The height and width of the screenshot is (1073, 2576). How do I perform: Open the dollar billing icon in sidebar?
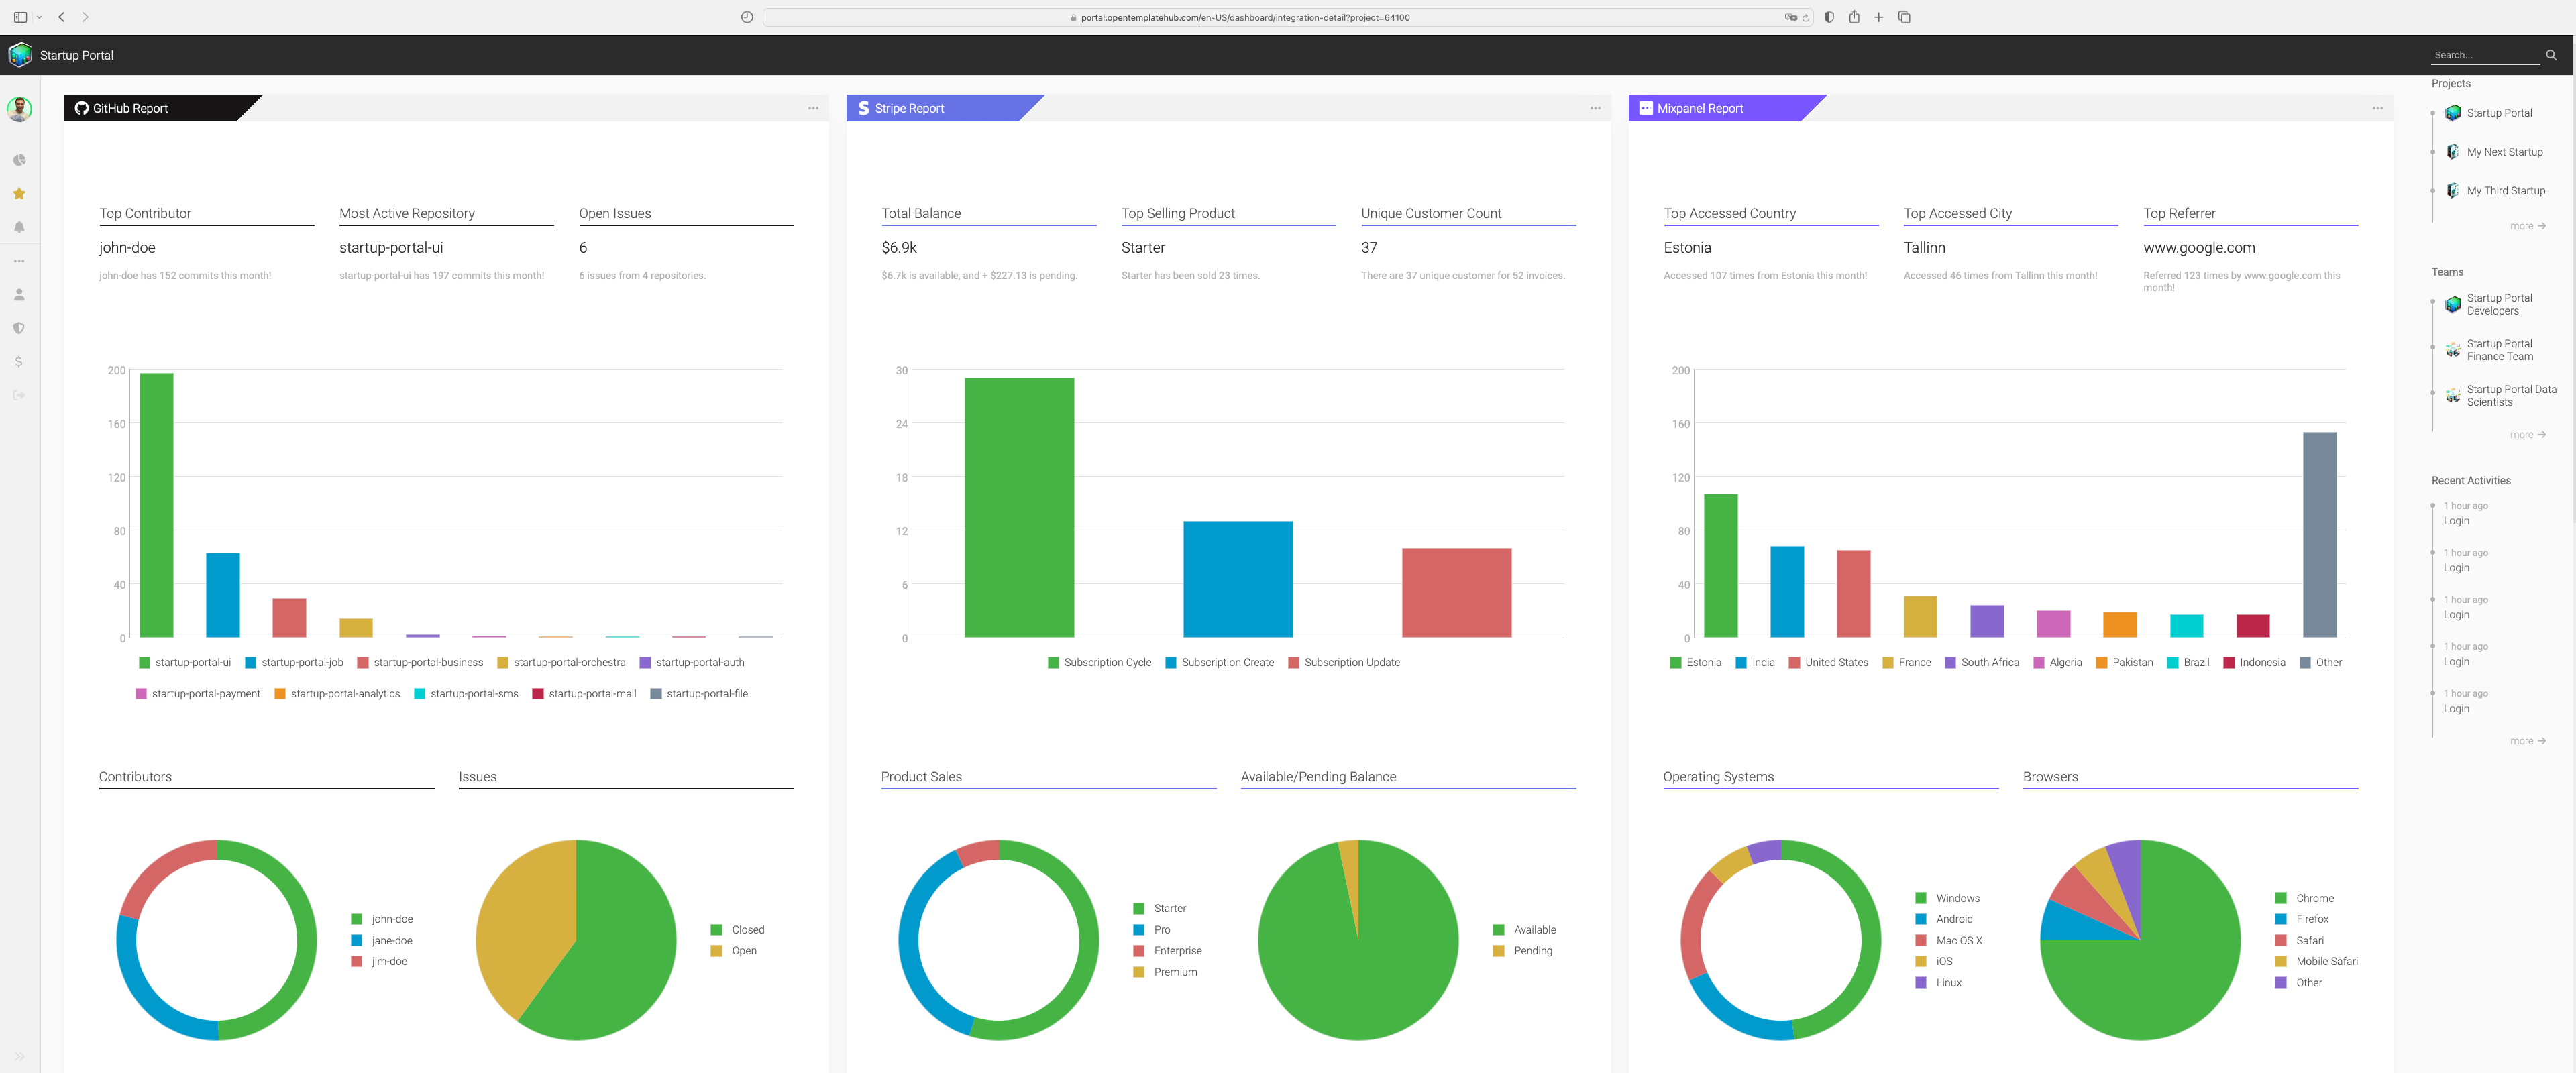point(19,362)
